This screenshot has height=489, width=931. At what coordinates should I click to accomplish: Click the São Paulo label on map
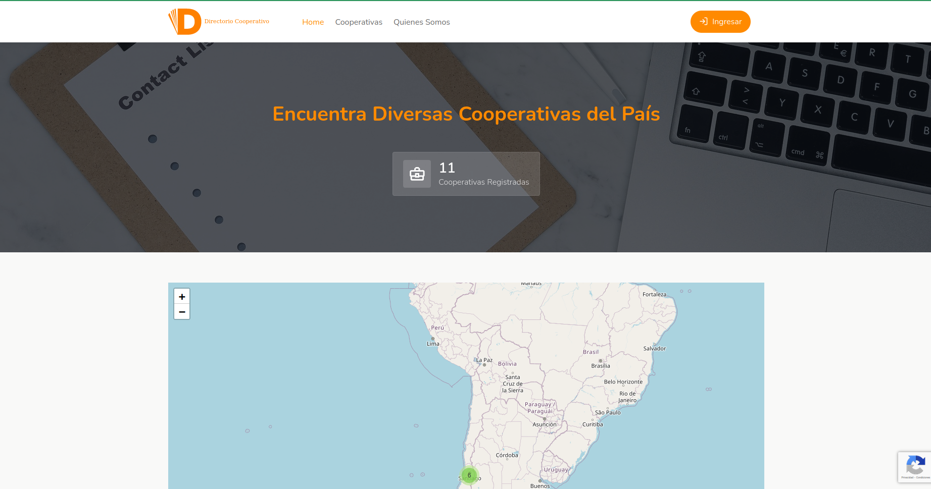coord(608,412)
